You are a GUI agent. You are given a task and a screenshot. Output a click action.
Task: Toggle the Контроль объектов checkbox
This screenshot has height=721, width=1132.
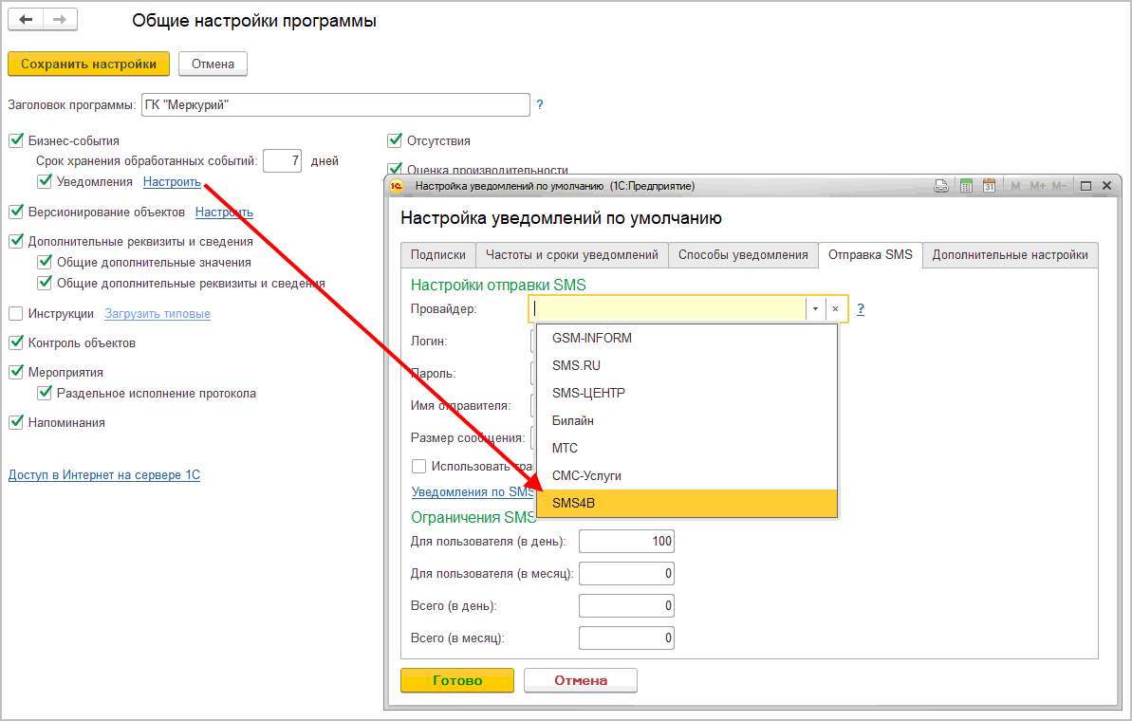click(x=16, y=342)
